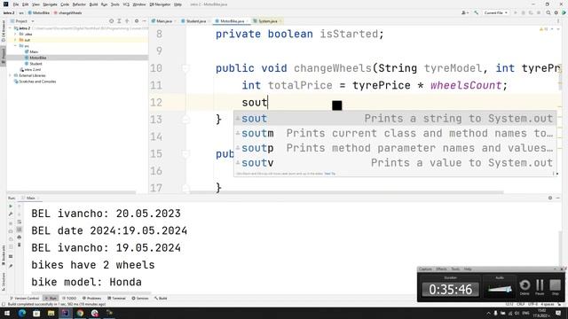568x319 pixels.
Task: Stop recording in the capture widget
Action: 555,287
